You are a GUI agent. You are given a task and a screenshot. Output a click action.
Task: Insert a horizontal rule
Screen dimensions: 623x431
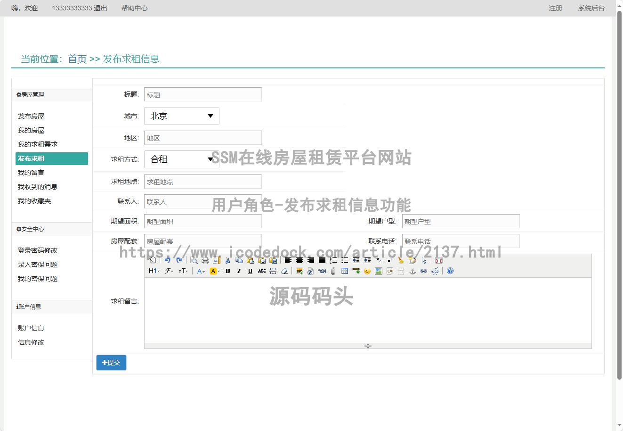coord(356,271)
